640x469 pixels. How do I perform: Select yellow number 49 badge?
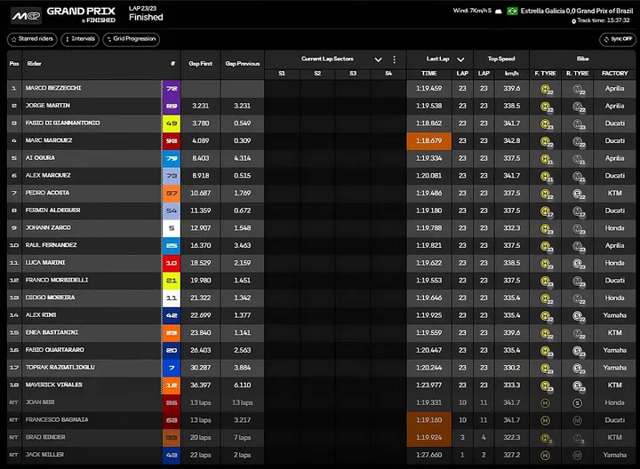(x=172, y=123)
